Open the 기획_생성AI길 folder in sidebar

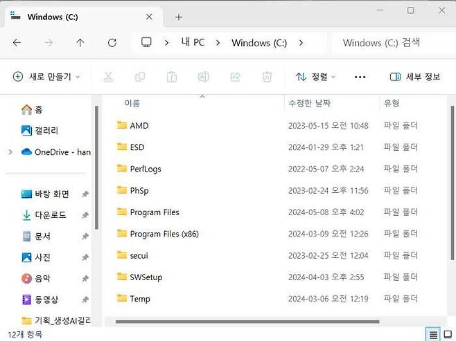pyautogui.click(x=56, y=320)
